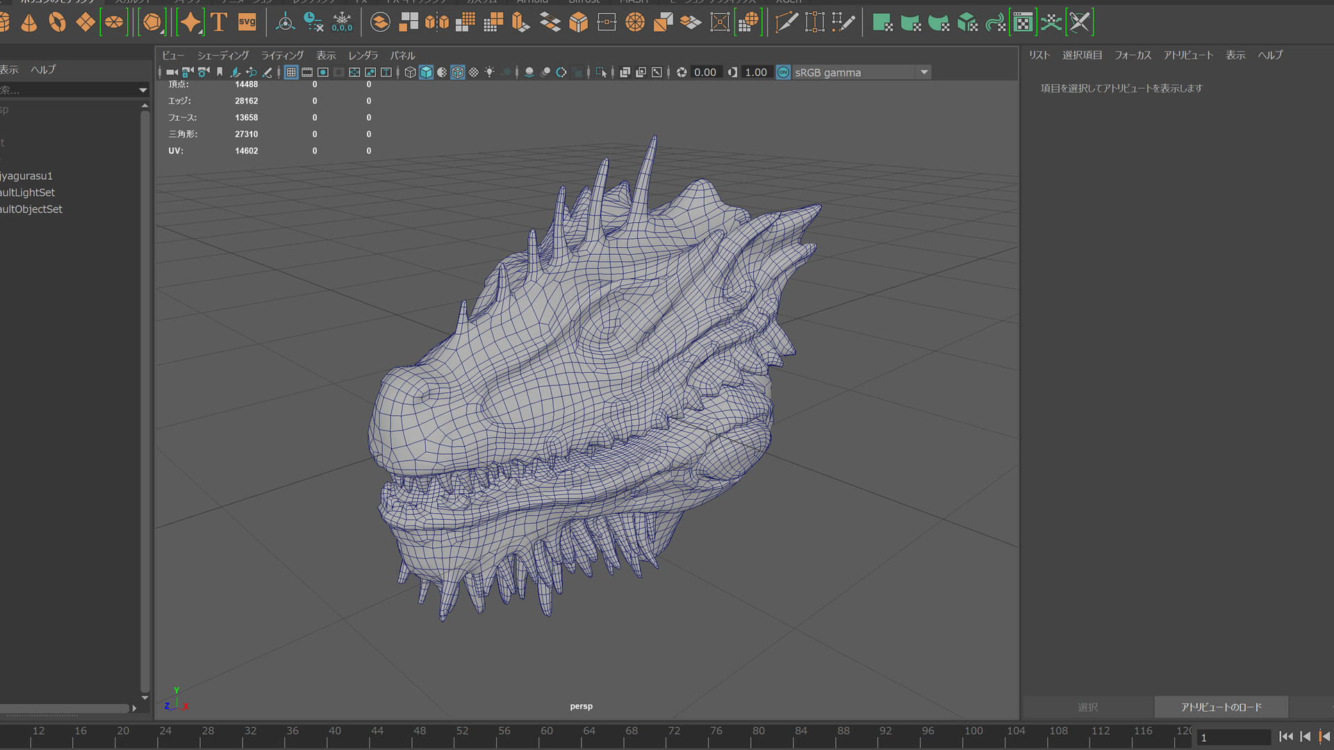Click the Center Pivot shelf icon
The width and height of the screenshot is (1334, 750).
tap(285, 22)
